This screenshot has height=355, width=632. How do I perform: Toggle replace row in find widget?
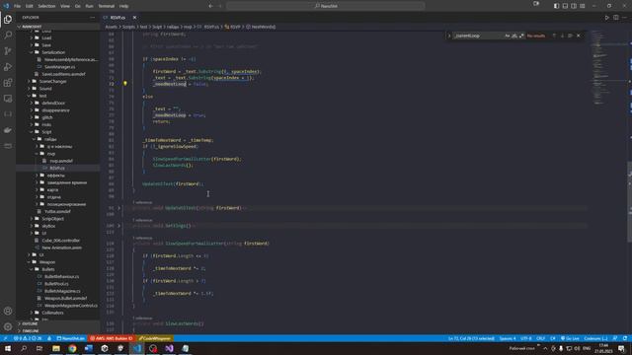tap(449, 35)
